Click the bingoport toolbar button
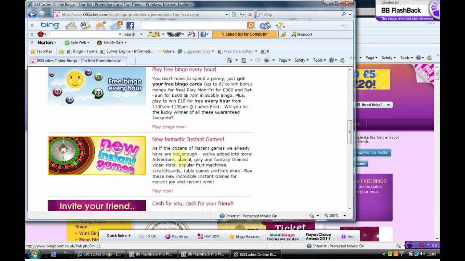This screenshot has width=465, height=261. pyautogui.click(x=301, y=34)
